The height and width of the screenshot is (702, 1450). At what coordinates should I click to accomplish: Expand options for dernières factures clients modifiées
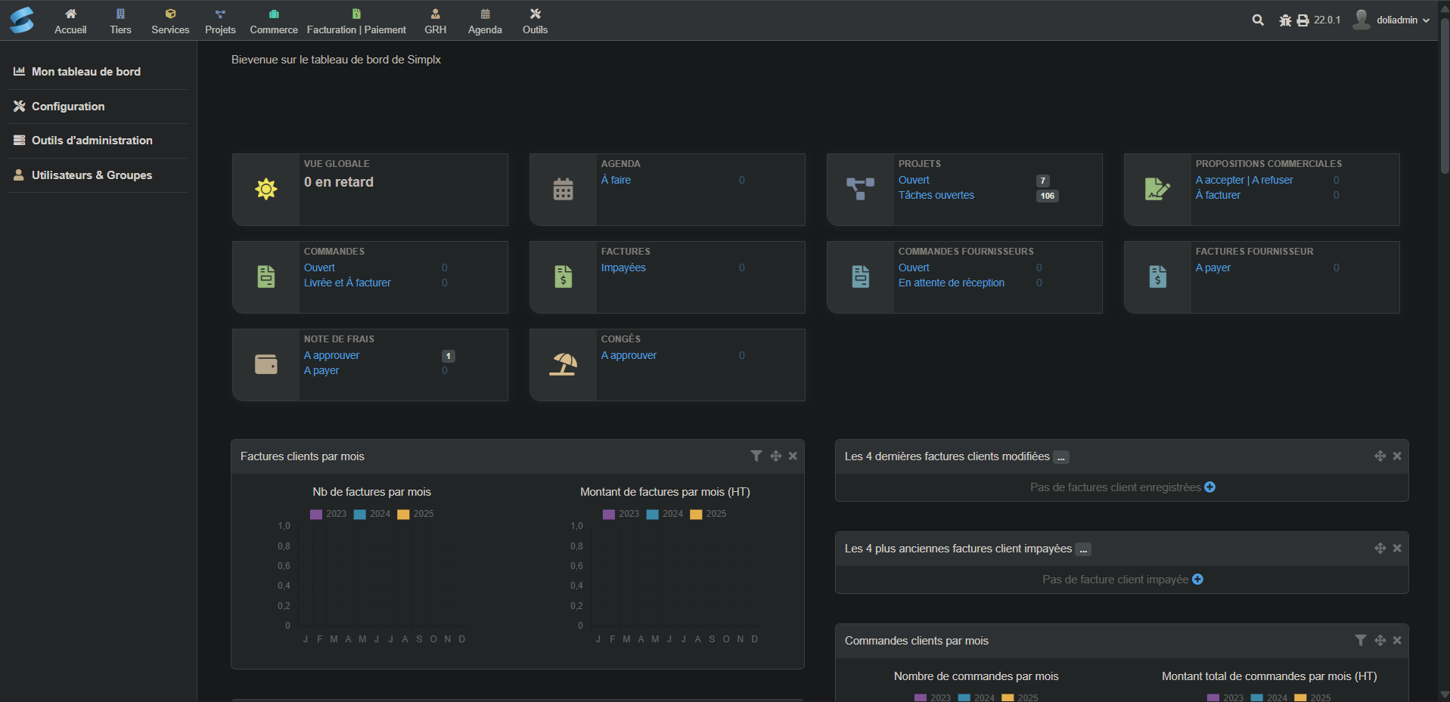1061,457
